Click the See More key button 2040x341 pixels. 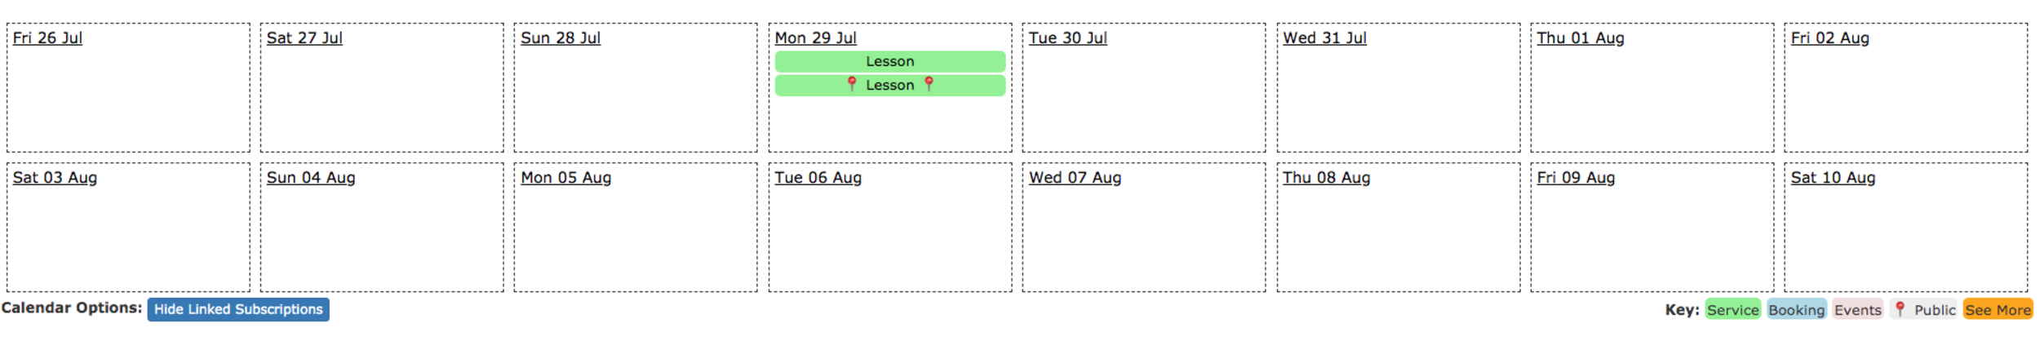point(1998,310)
